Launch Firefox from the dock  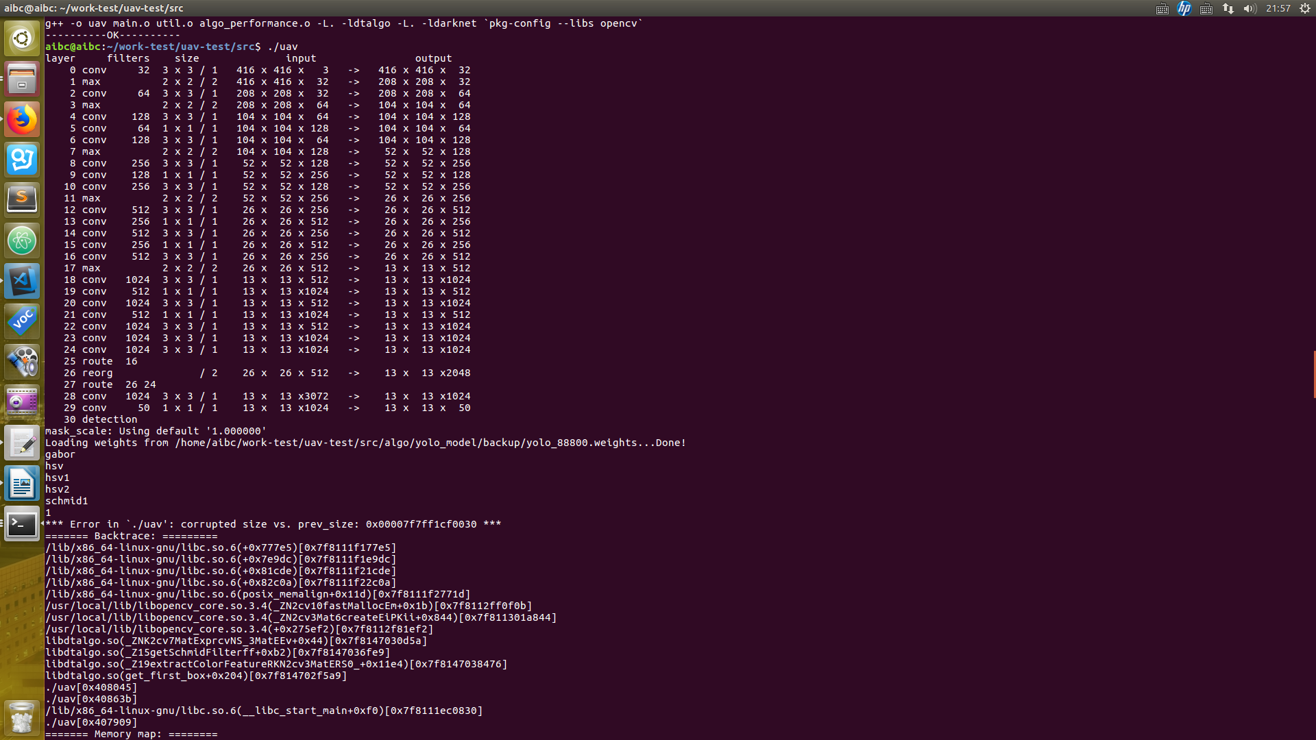pos(22,119)
